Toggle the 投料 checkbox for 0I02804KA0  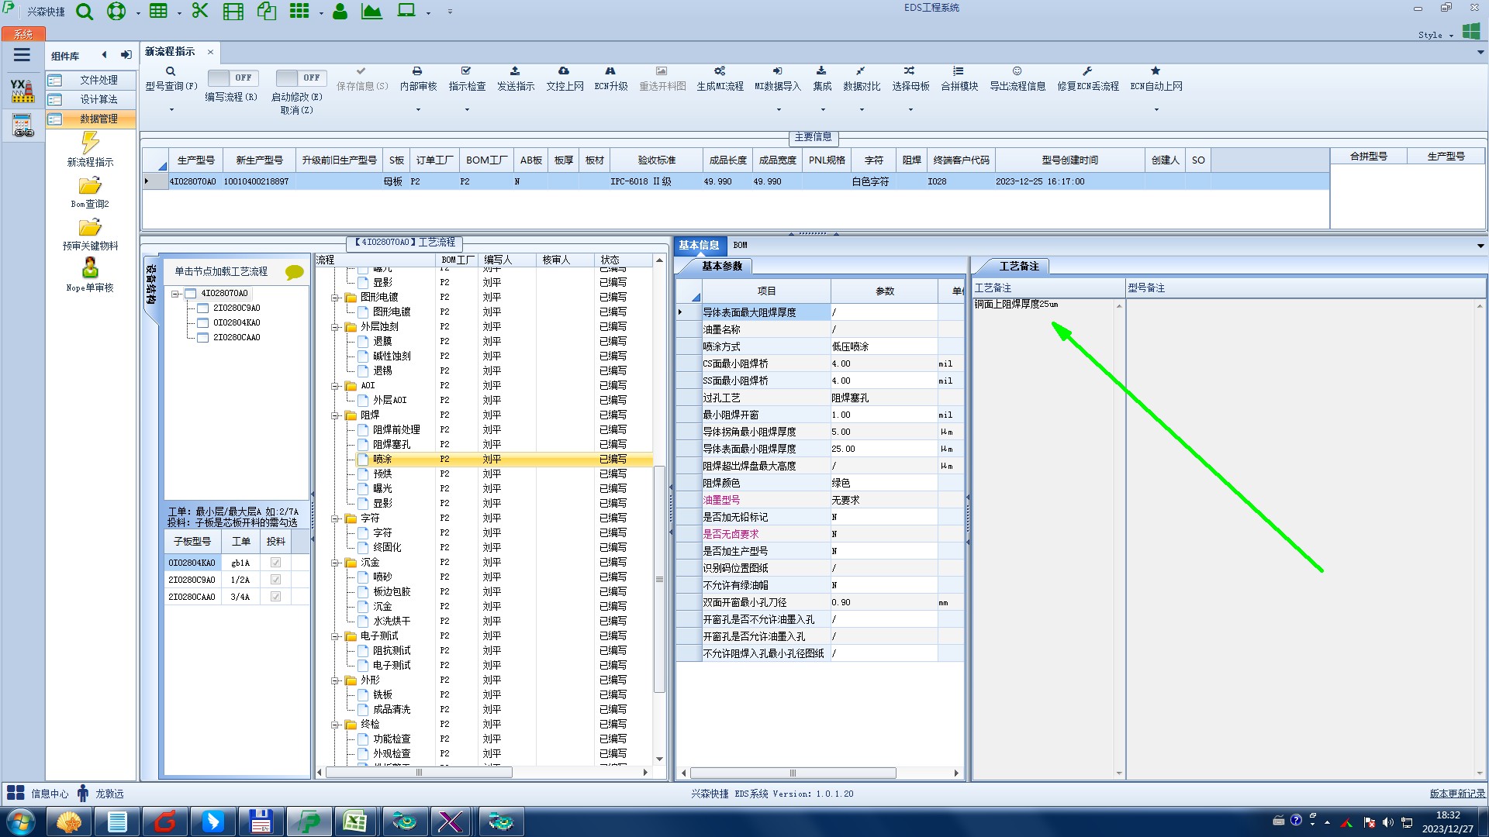(275, 563)
